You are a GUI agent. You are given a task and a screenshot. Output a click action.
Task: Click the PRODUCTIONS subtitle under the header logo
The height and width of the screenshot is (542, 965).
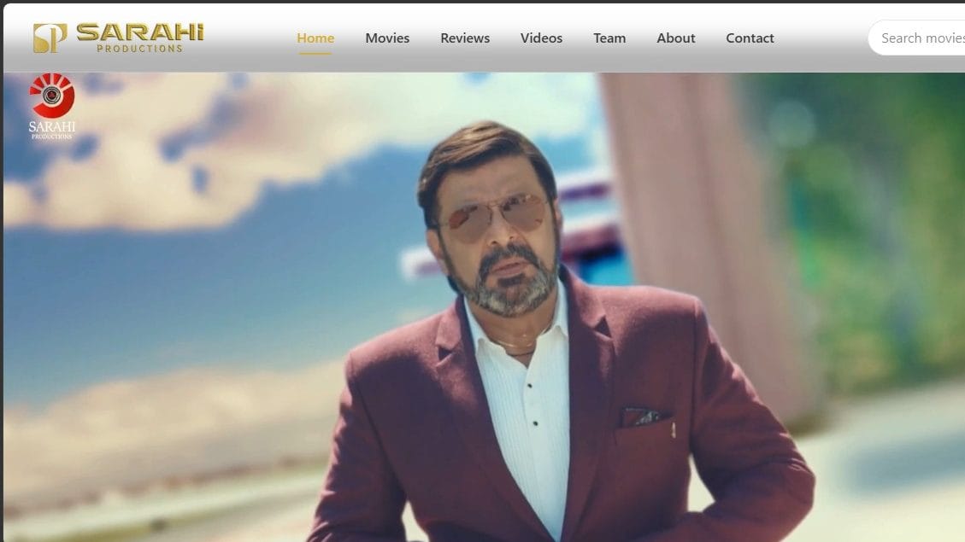139,49
